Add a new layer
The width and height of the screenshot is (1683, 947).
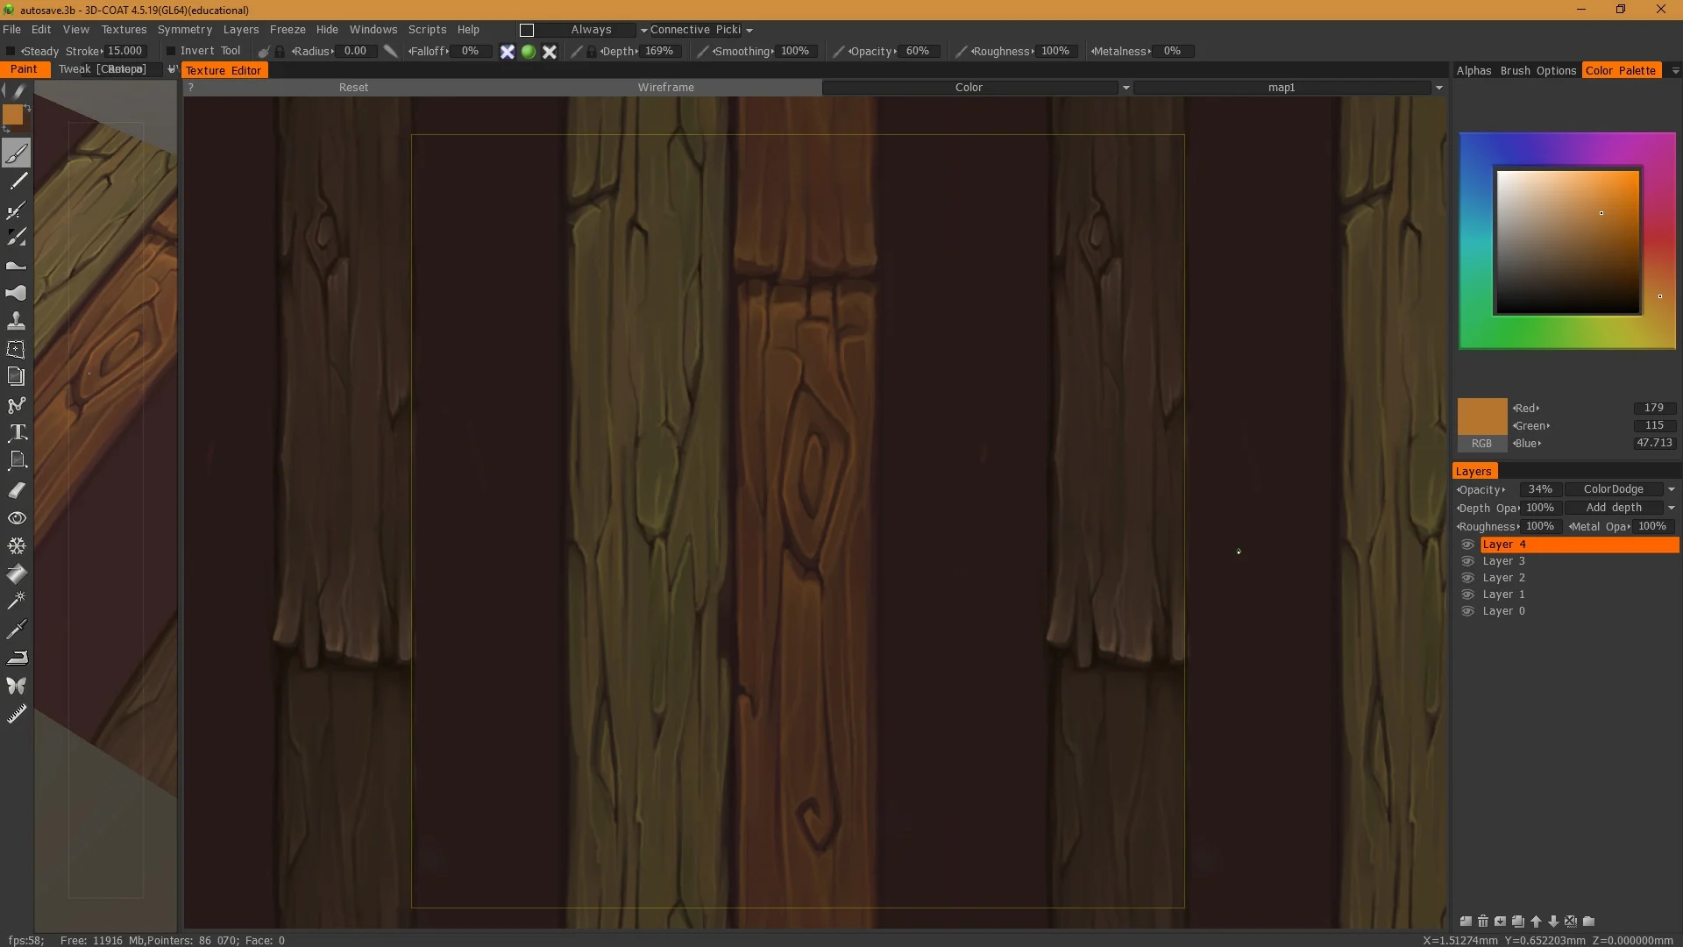tap(1466, 922)
